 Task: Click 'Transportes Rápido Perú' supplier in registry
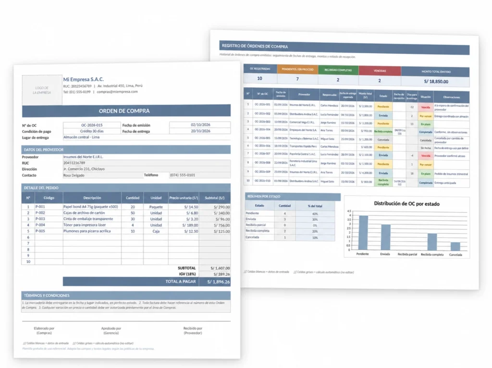tap(303, 146)
